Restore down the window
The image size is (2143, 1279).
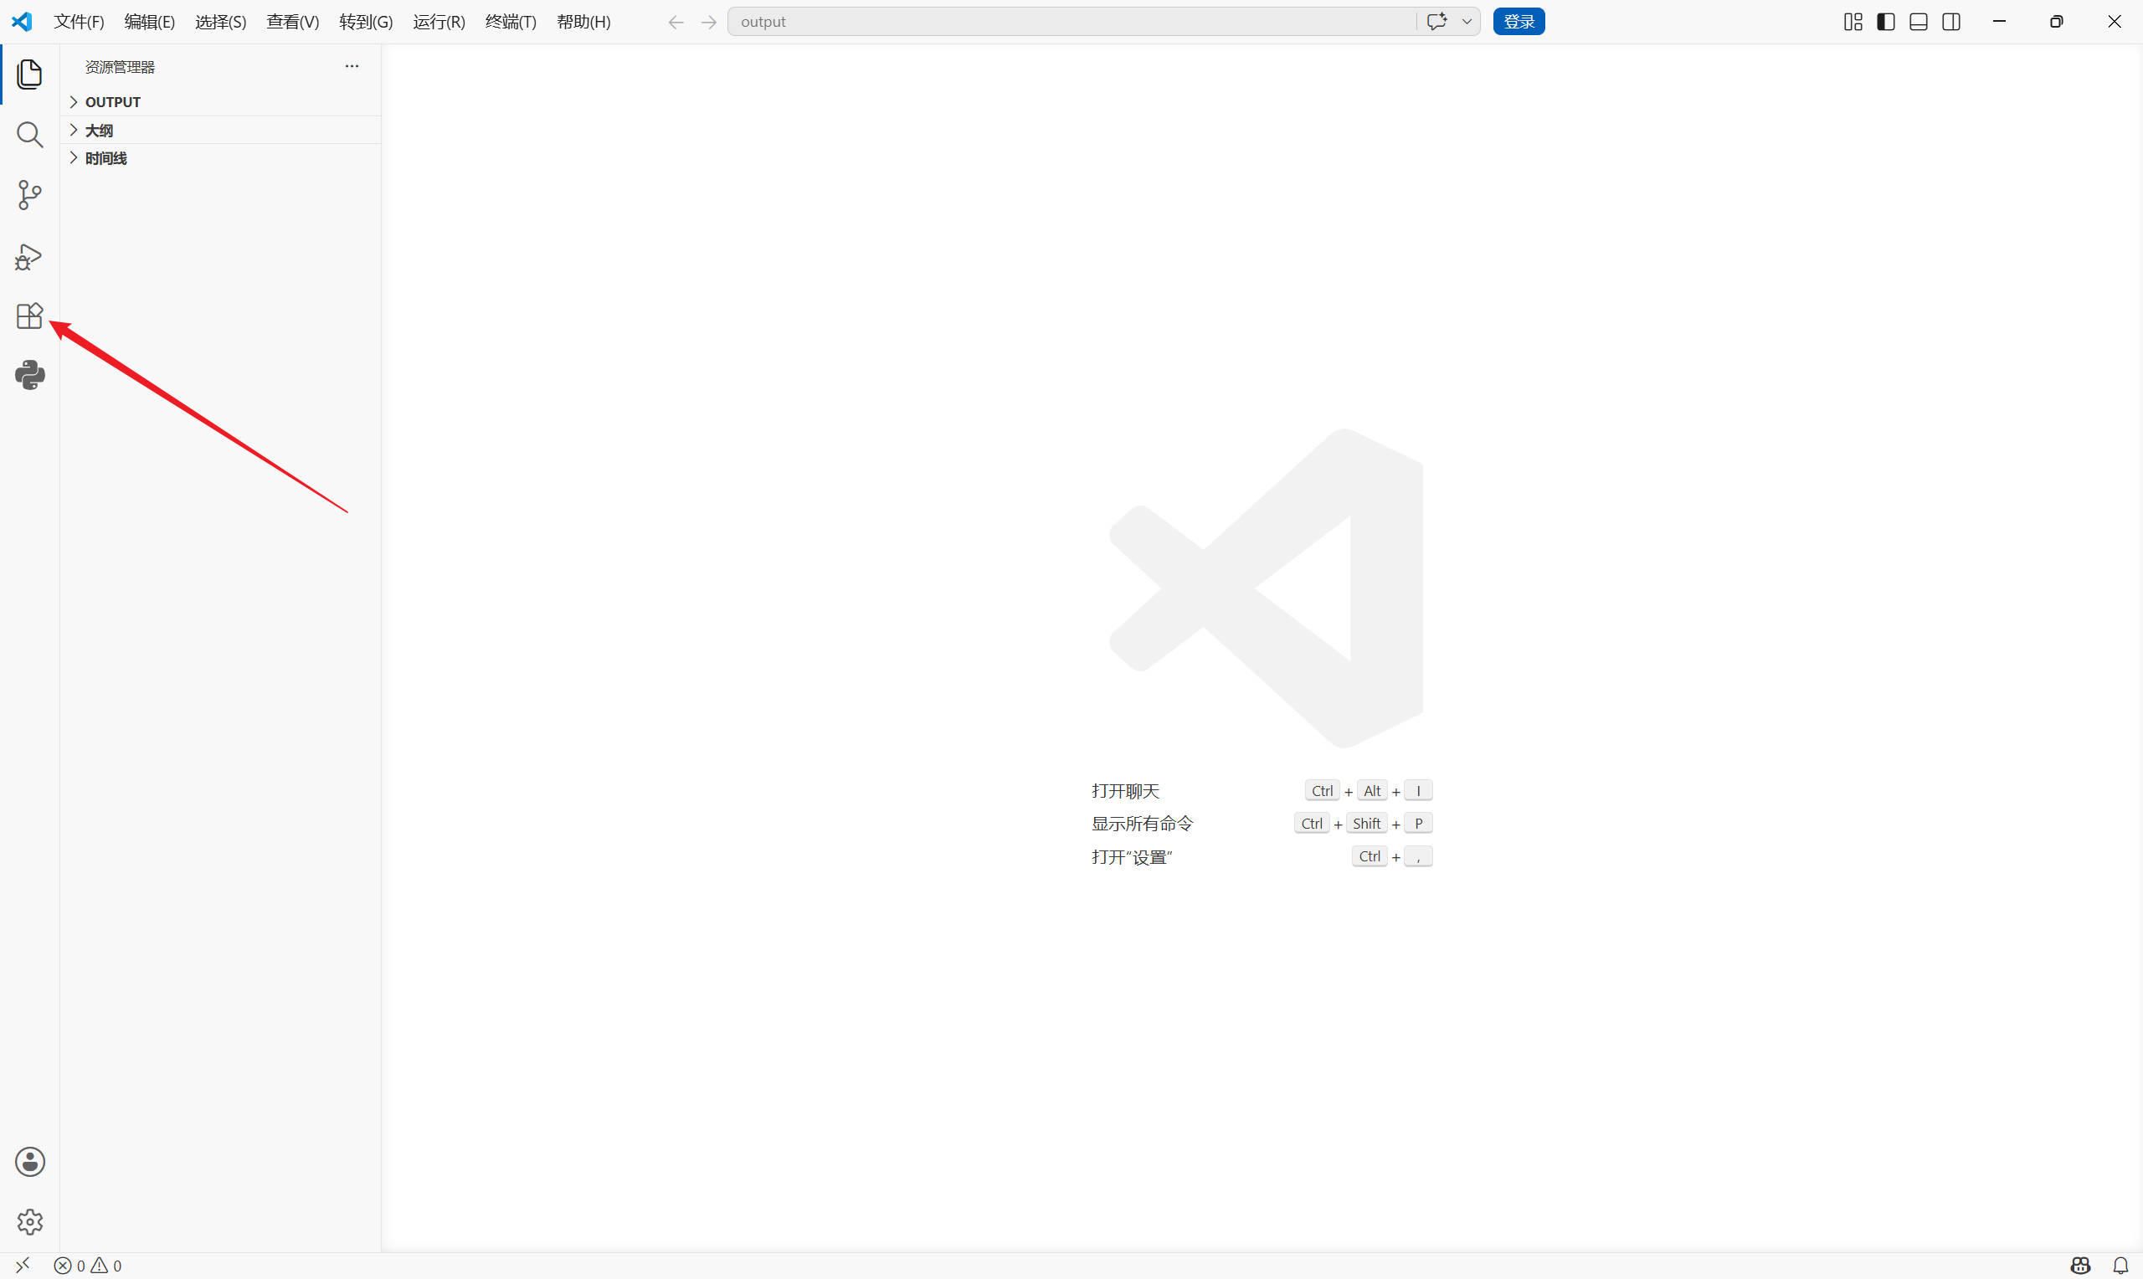[2056, 22]
